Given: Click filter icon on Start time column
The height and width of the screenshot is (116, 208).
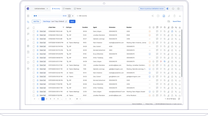Looking at the screenshot, I should tap(63, 27).
